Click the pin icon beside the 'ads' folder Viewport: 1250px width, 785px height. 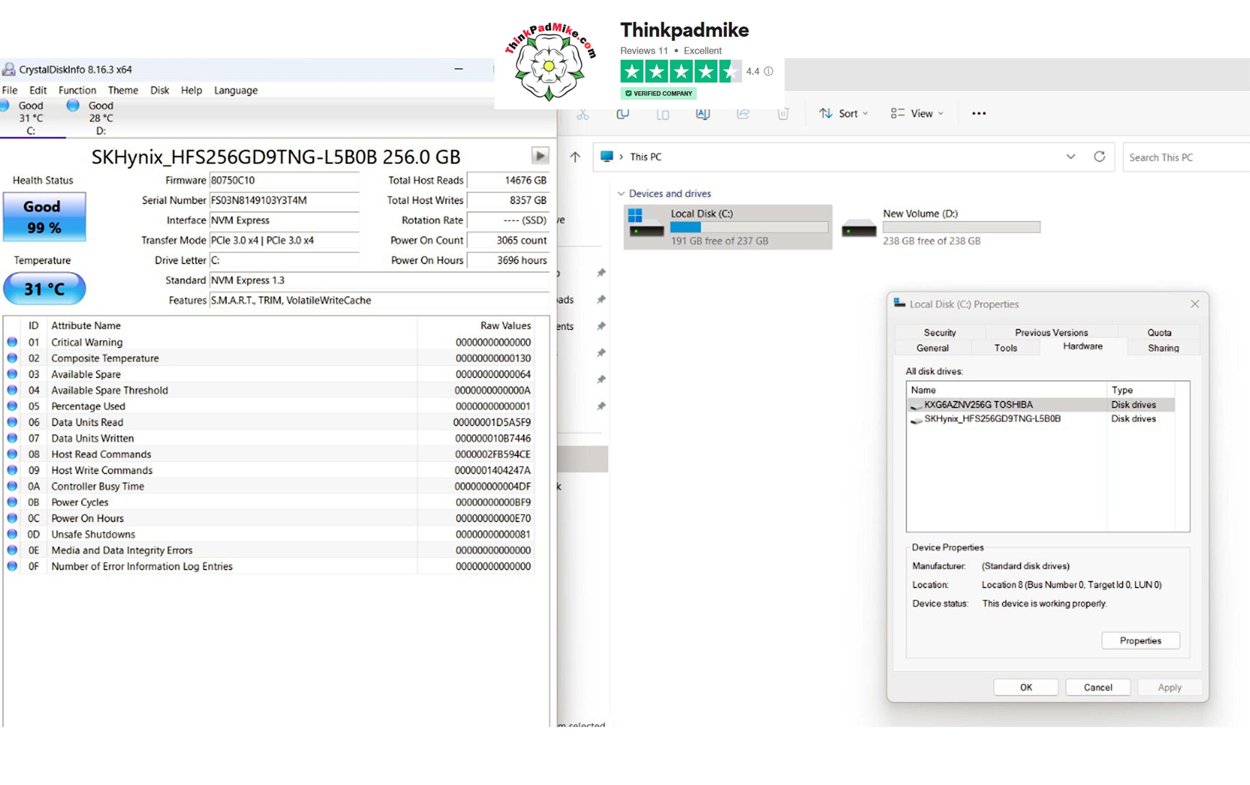601,299
